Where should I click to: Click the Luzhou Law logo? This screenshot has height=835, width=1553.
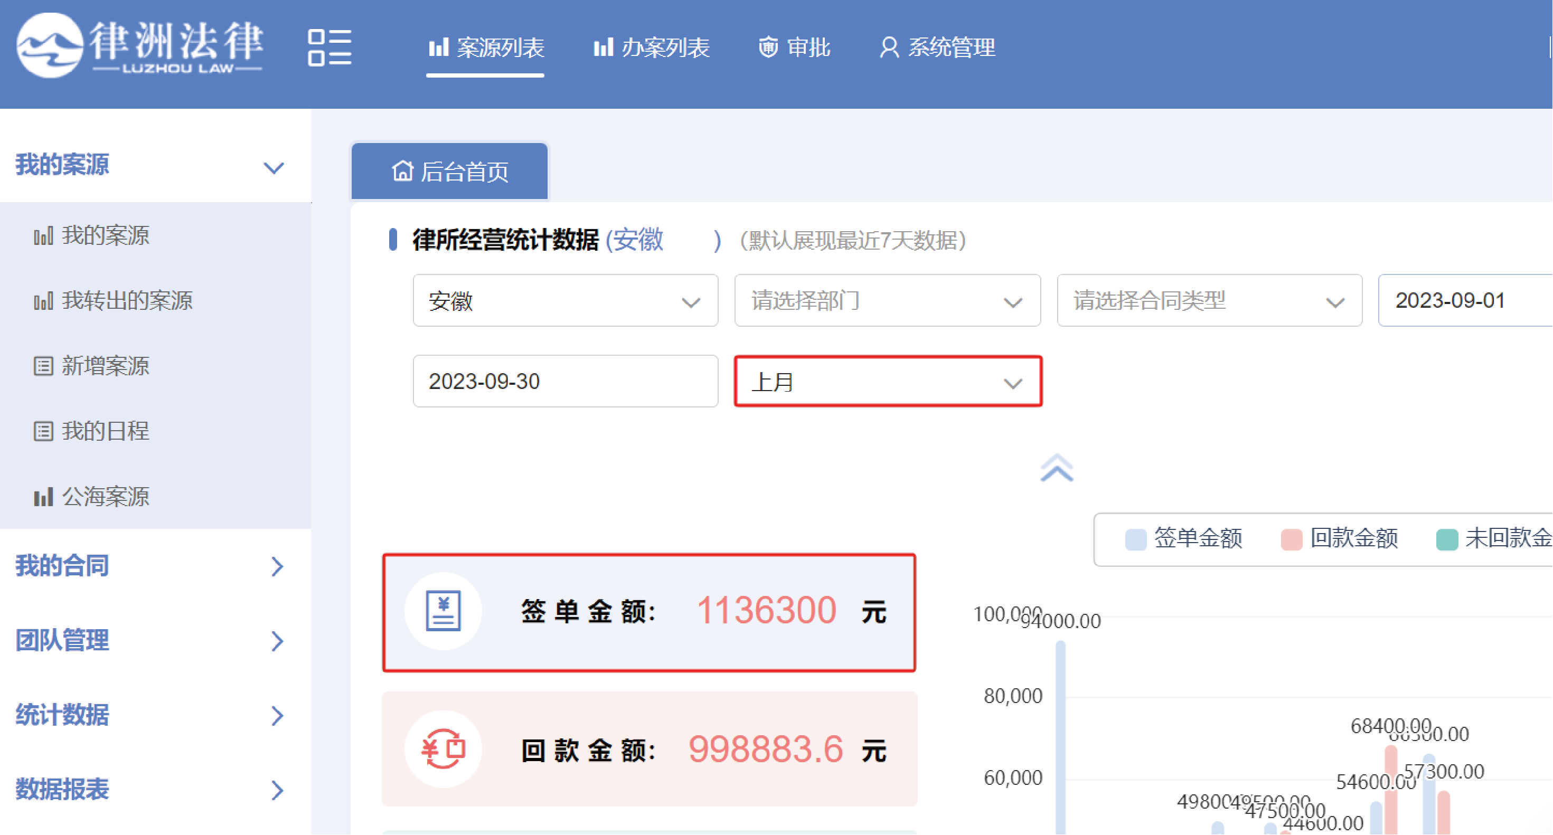pos(139,46)
